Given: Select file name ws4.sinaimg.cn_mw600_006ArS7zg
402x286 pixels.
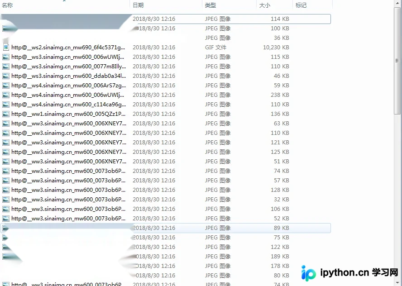Looking at the screenshot, I should tap(68, 86).
